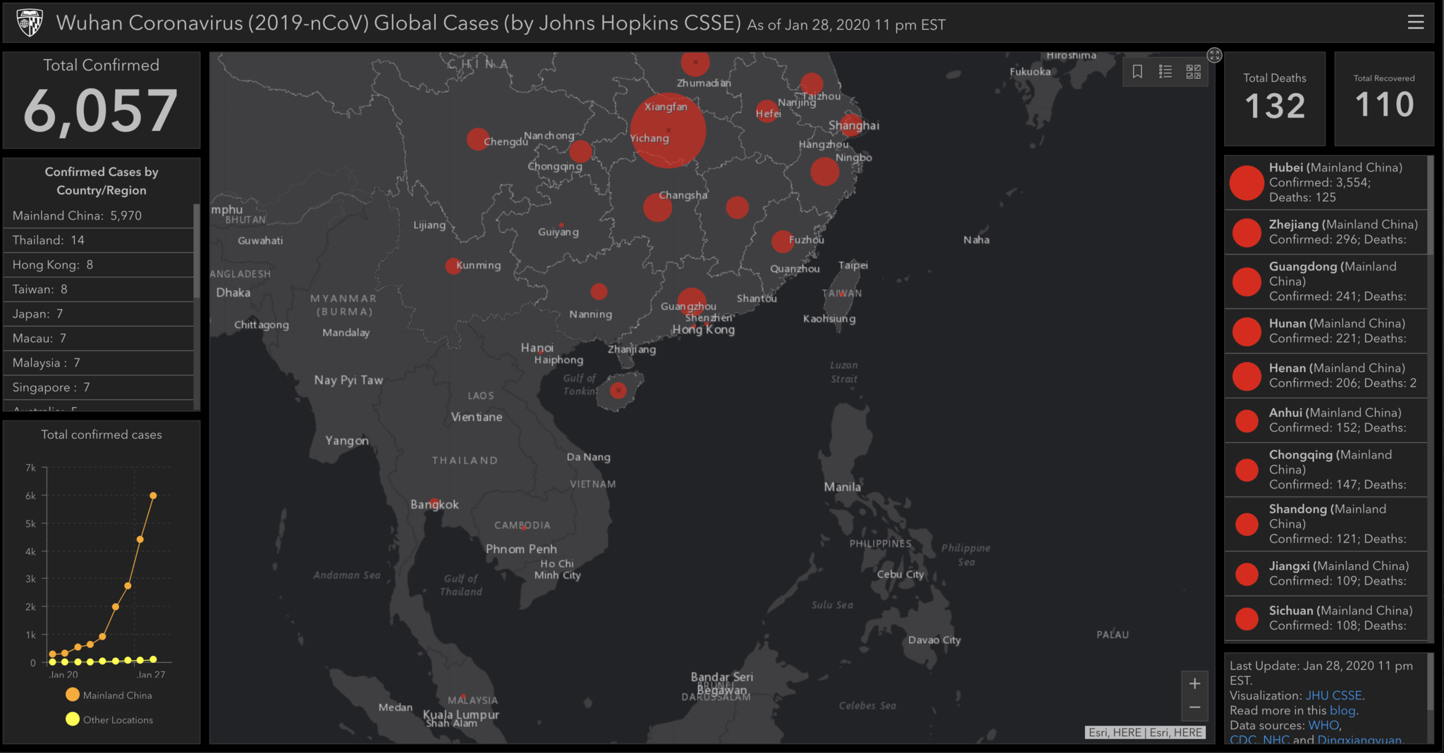Click the Total Deaths 132 indicator
This screenshot has width=1444, height=753.
click(1275, 99)
